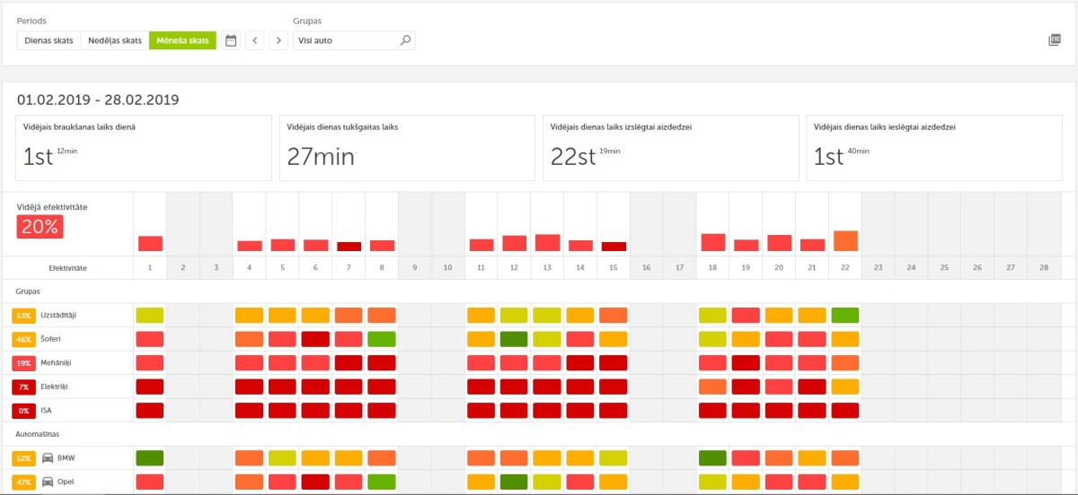Click the green BMW cell for day 1

pos(150,458)
